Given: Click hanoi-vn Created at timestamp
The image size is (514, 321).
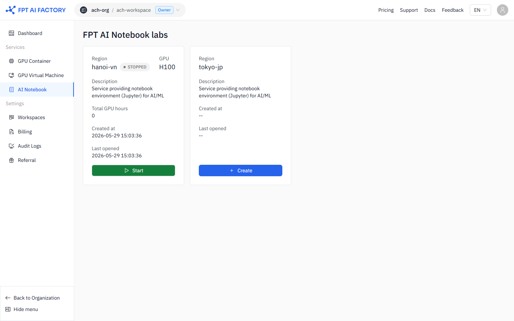Looking at the screenshot, I should coord(117,136).
